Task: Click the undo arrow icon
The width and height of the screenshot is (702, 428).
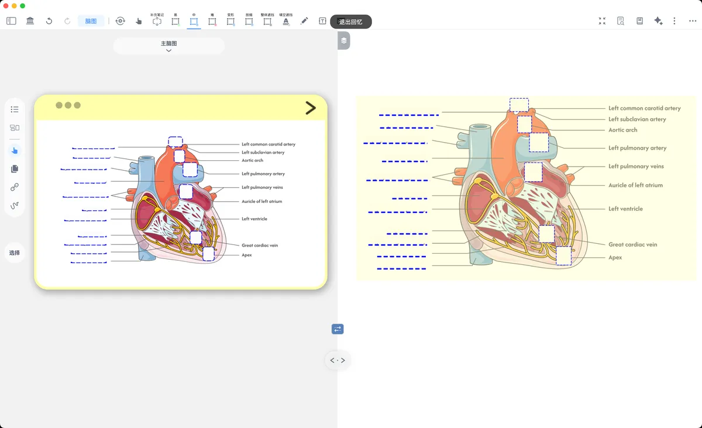Action: click(x=49, y=21)
